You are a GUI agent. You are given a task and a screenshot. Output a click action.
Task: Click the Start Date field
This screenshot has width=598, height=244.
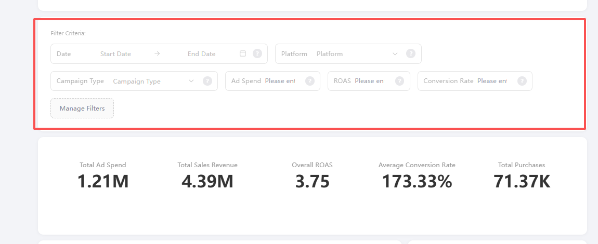pos(115,53)
